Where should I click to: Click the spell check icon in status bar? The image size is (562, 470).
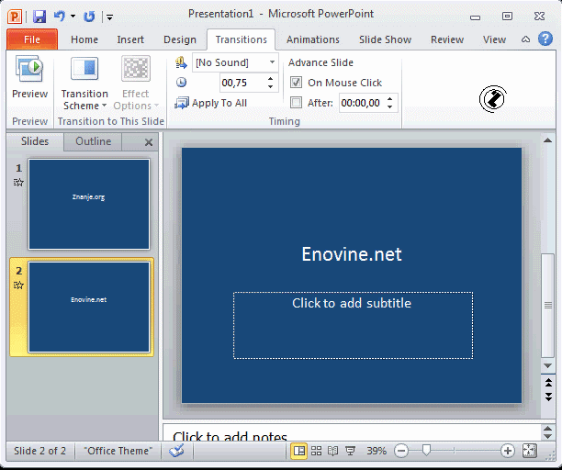pos(177,451)
